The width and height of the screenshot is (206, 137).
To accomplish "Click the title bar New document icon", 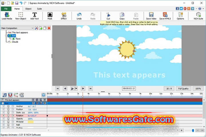I will [x=8, y=3].
